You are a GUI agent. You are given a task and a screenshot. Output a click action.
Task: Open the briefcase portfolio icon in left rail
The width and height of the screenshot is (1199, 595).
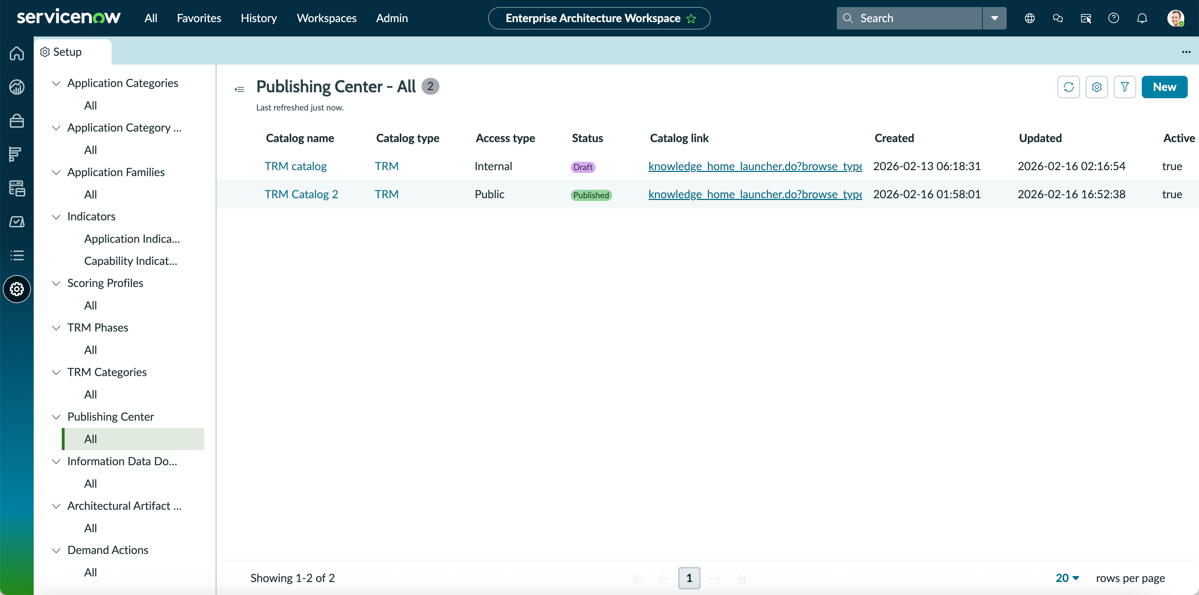(17, 121)
